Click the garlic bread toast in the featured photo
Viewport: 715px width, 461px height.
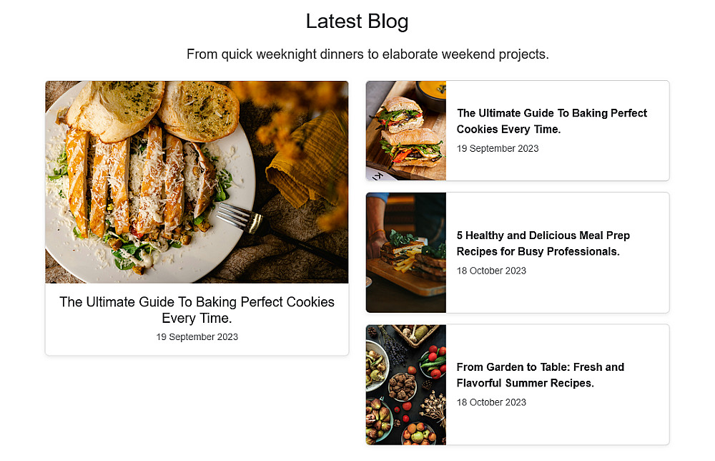pos(198,109)
